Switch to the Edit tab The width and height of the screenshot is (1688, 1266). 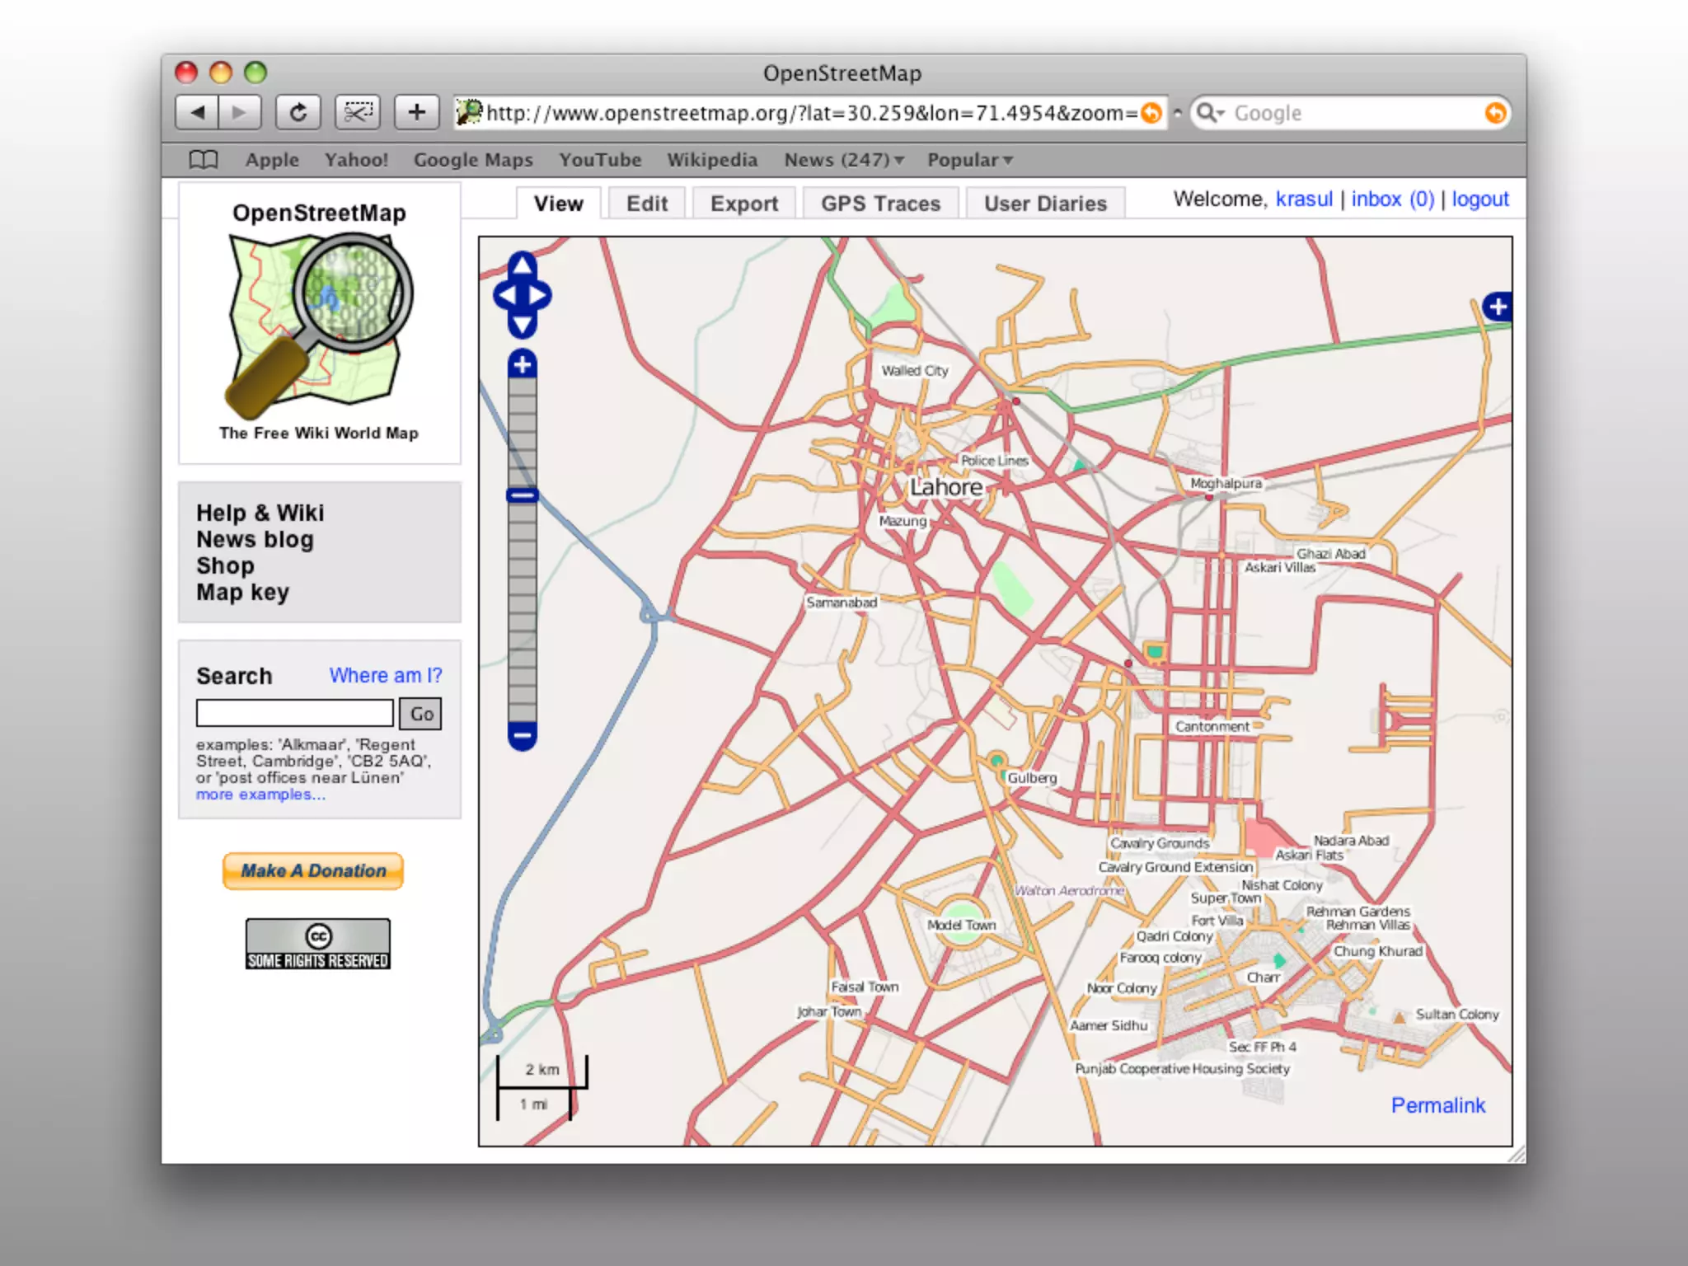pyautogui.click(x=647, y=204)
